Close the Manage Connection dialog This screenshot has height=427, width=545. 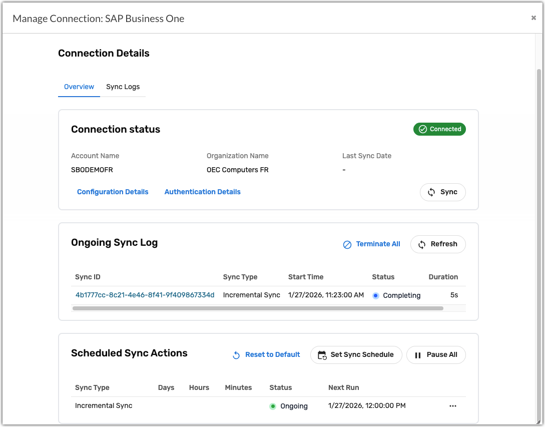[533, 18]
